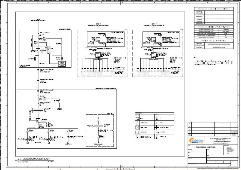The image size is (241, 170).
Task: Click the inverter symbol in the legend table
Action: click(137, 118)
